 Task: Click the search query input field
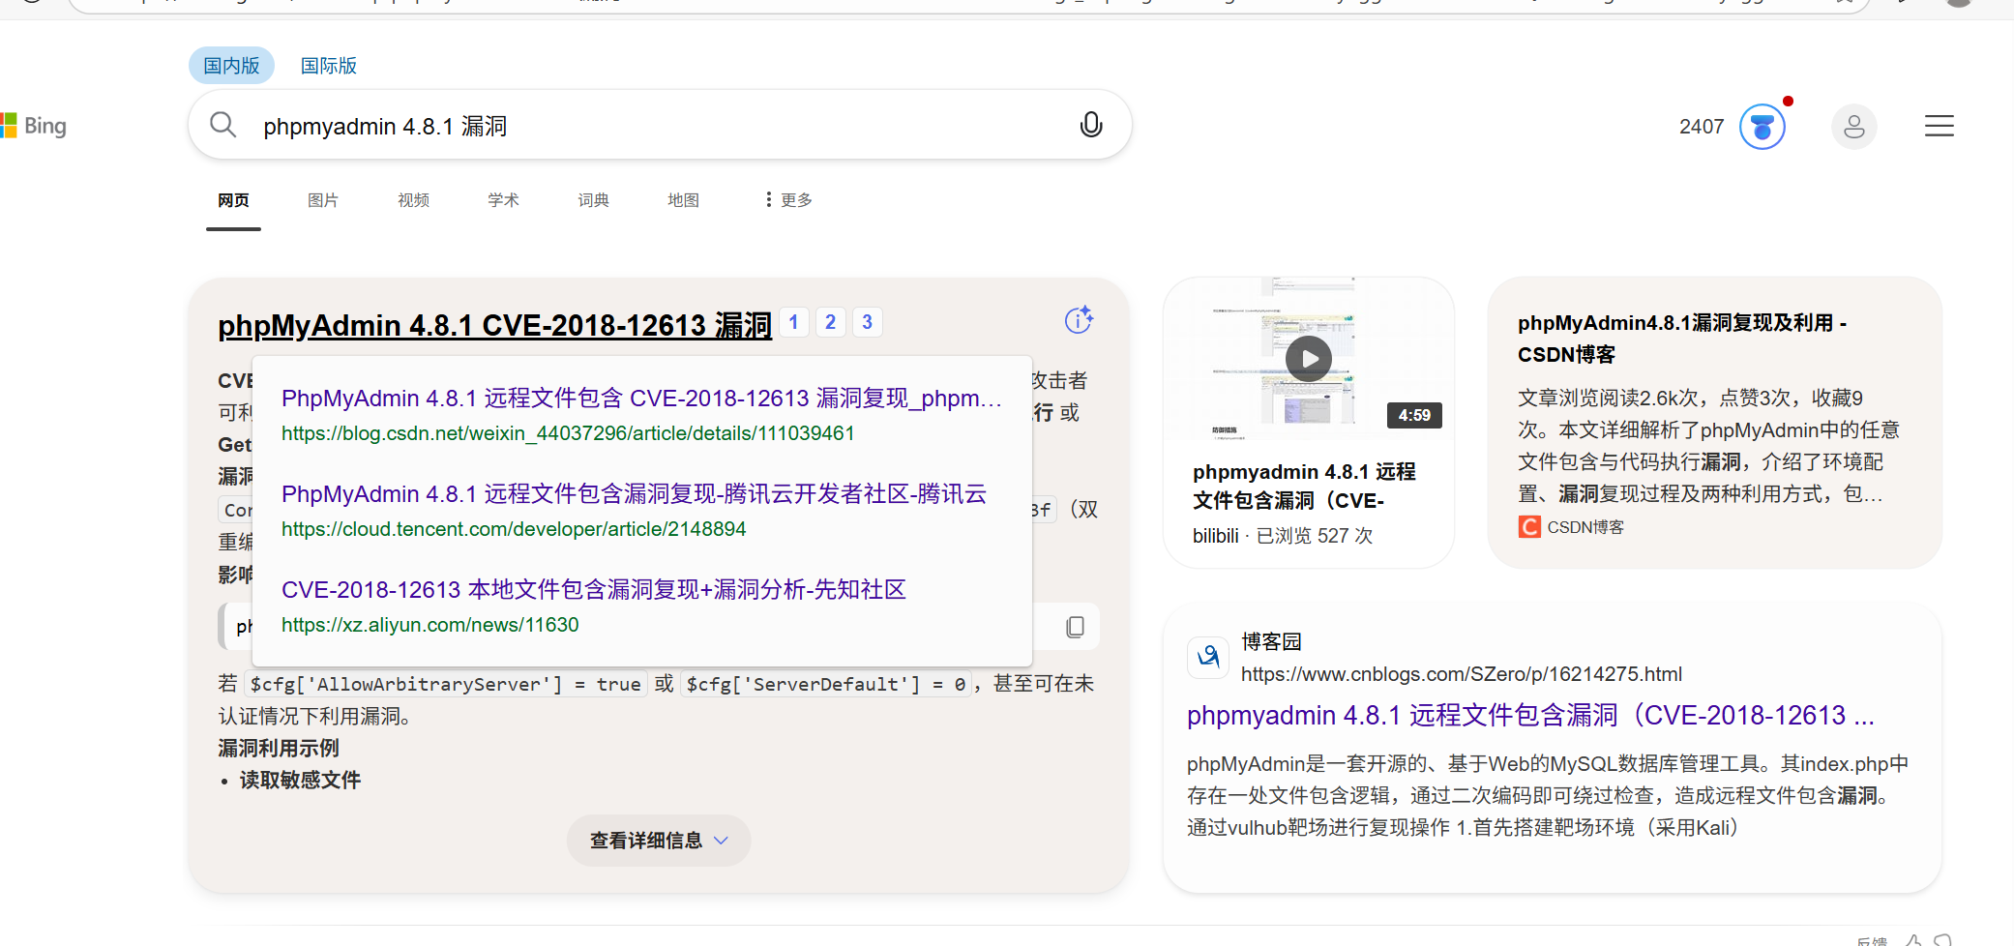point(658,126)
